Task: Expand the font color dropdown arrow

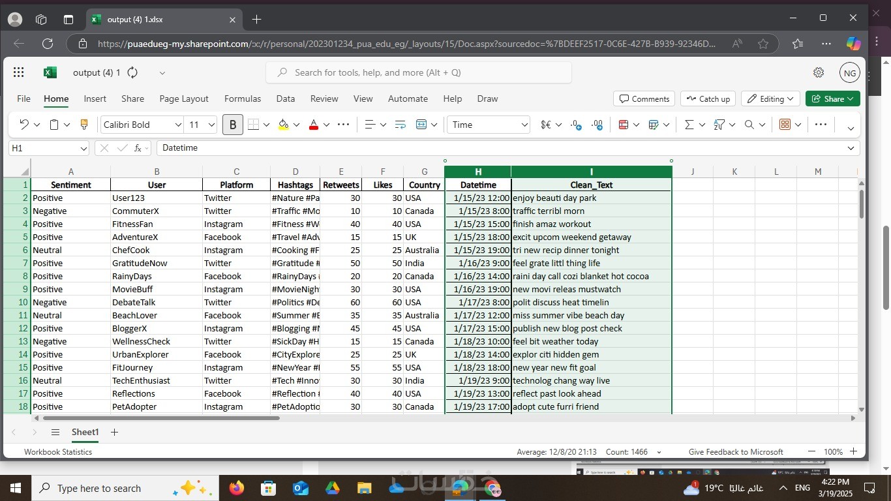Action: click(x=326, y=125)
